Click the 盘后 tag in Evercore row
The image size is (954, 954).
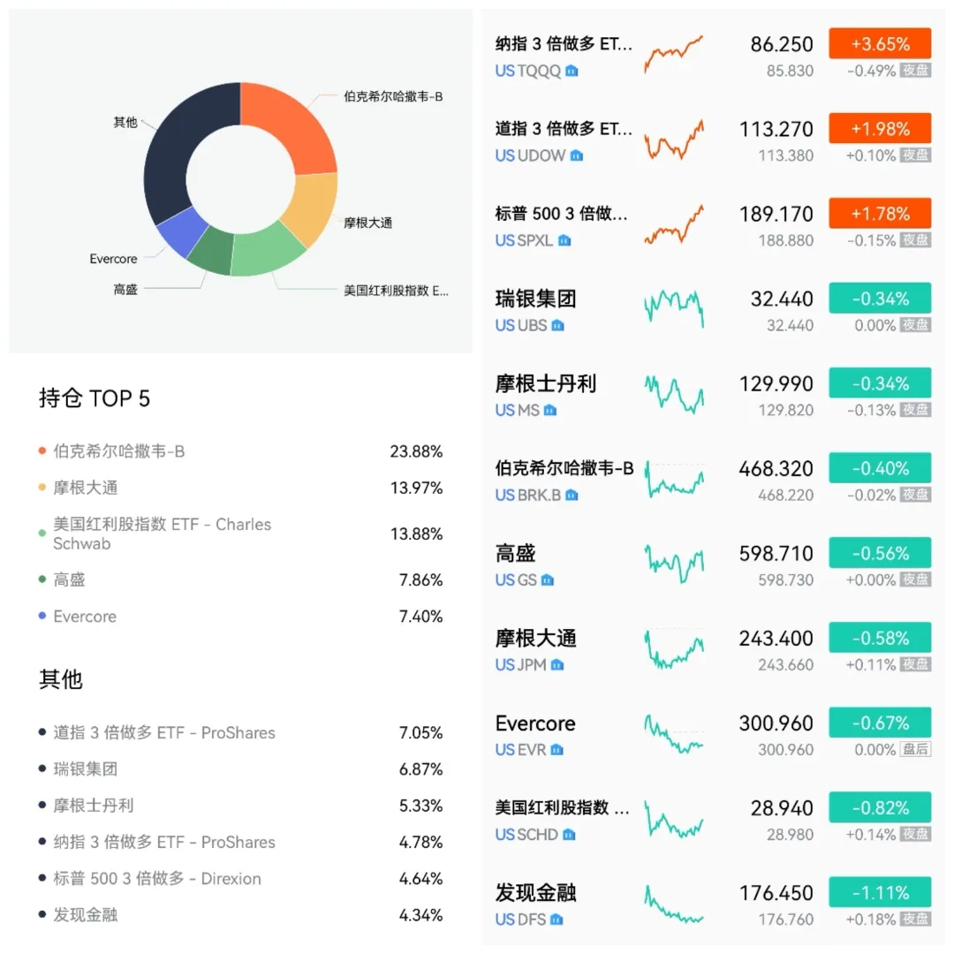(915, 750)
